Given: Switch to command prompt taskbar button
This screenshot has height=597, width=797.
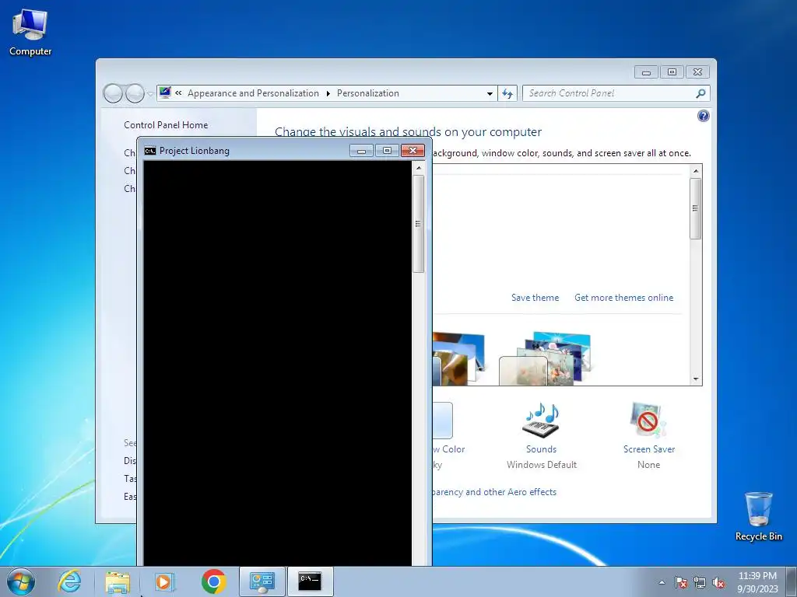Looking at the screenshot, I should pyautogui.click(x=310, y=581).
